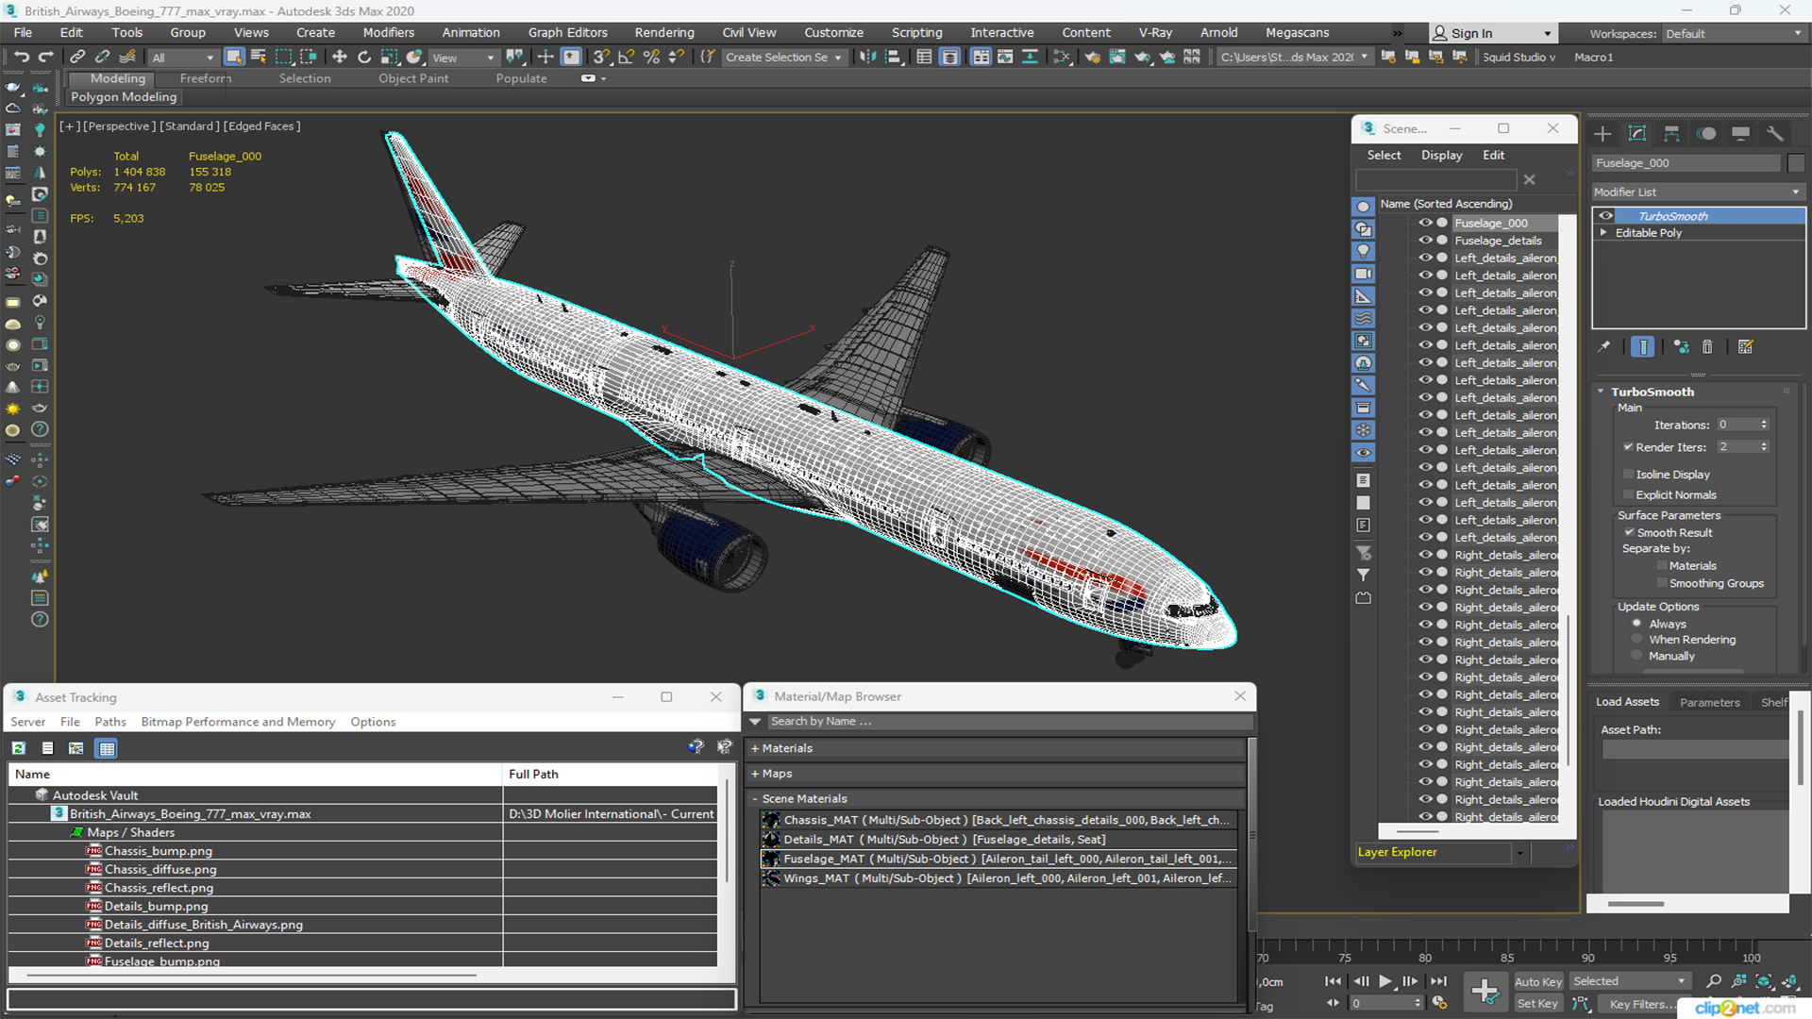Select the TurboSmooth modifier icon
Viewport: 1812px width, 1019px height.
pos(1605,215)
